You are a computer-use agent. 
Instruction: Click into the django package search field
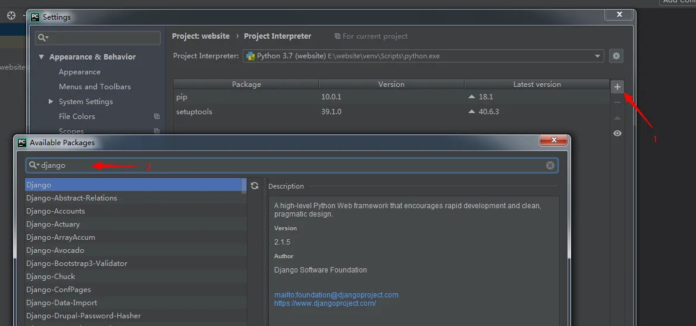click(x=291, y=165)
